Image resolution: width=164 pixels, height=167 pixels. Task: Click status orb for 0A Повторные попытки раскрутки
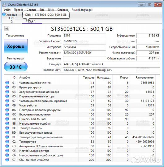pos(7,110)
